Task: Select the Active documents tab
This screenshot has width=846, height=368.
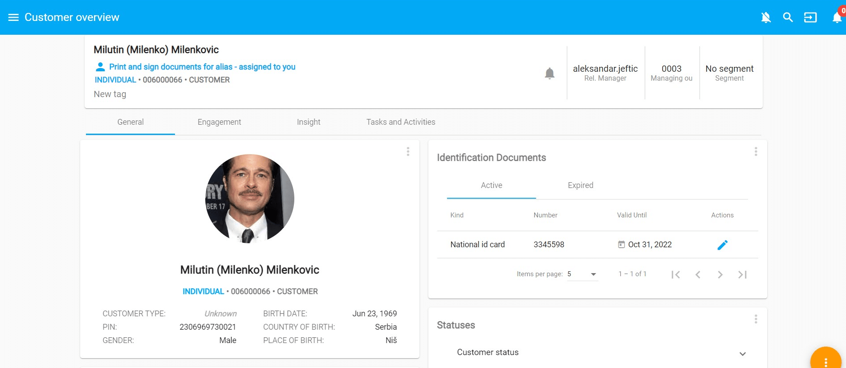Action: pyautogui.click(x=492, y=185)
